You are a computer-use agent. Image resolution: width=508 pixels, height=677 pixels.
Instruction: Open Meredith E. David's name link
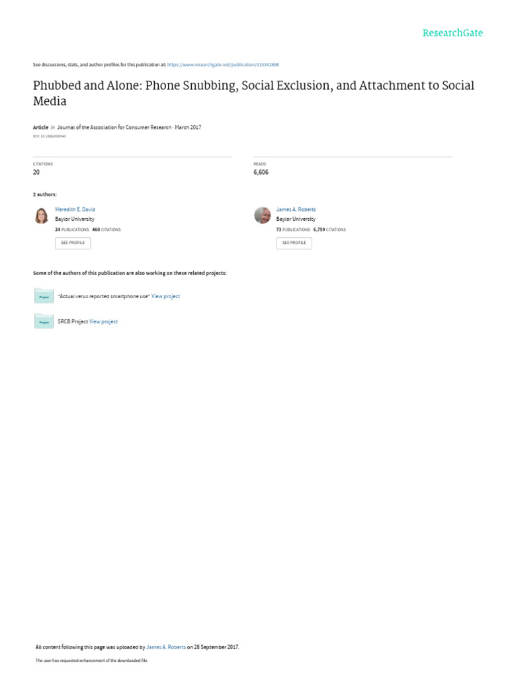(75, 209)
